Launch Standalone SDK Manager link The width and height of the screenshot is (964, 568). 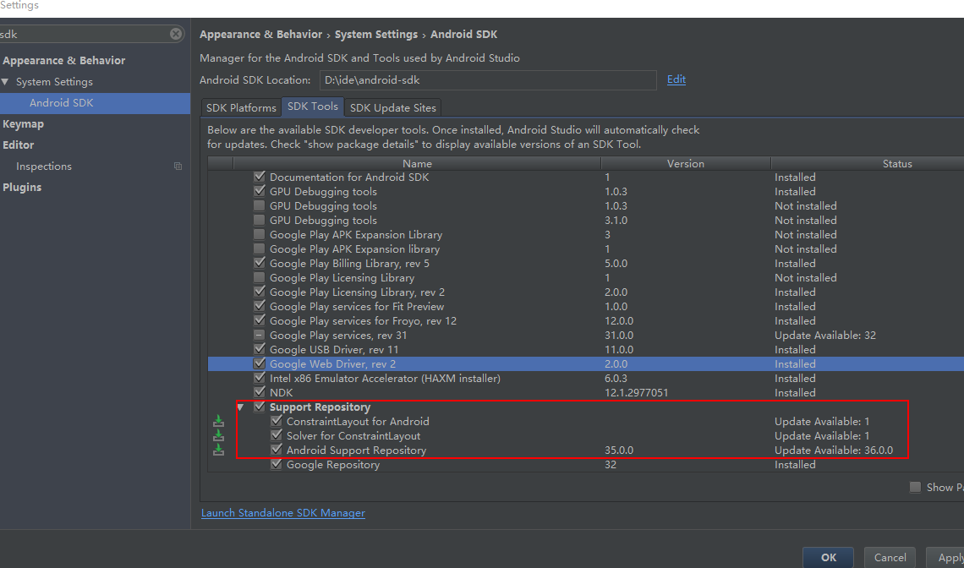pyautogui.click(x=282, y=513)
